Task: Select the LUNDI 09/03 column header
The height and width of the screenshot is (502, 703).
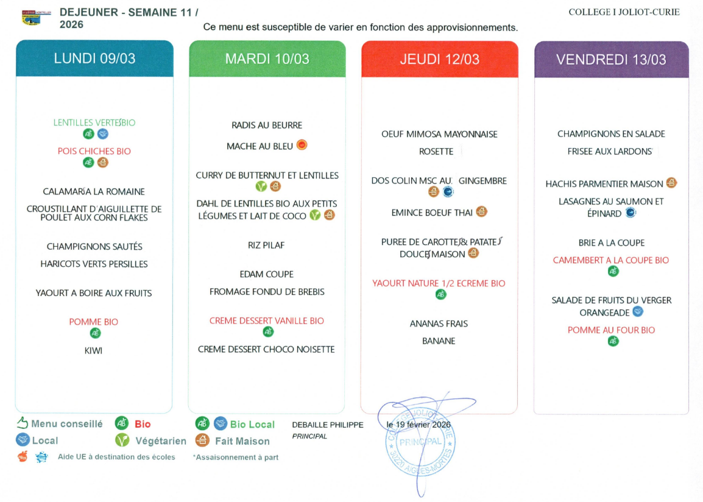Action: click(x=94, y=59)
